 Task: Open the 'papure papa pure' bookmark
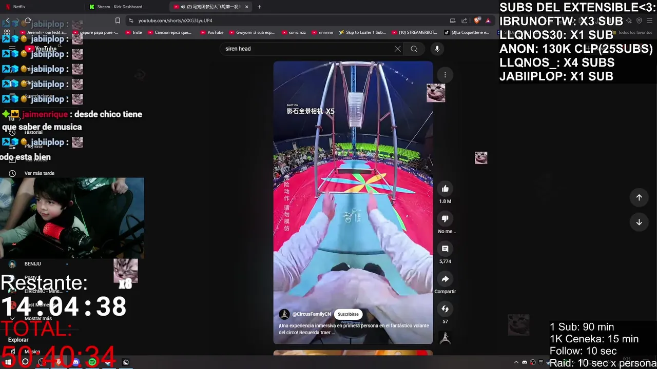(95, 32)
